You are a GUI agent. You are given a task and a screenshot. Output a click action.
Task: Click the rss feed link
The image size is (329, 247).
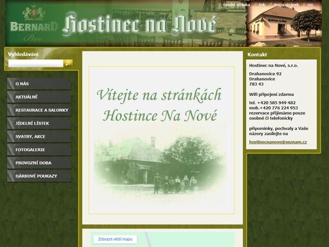(310, 5)
